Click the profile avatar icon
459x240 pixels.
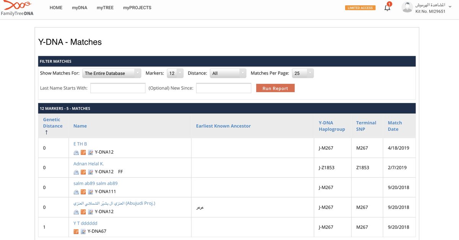point(407,7)
